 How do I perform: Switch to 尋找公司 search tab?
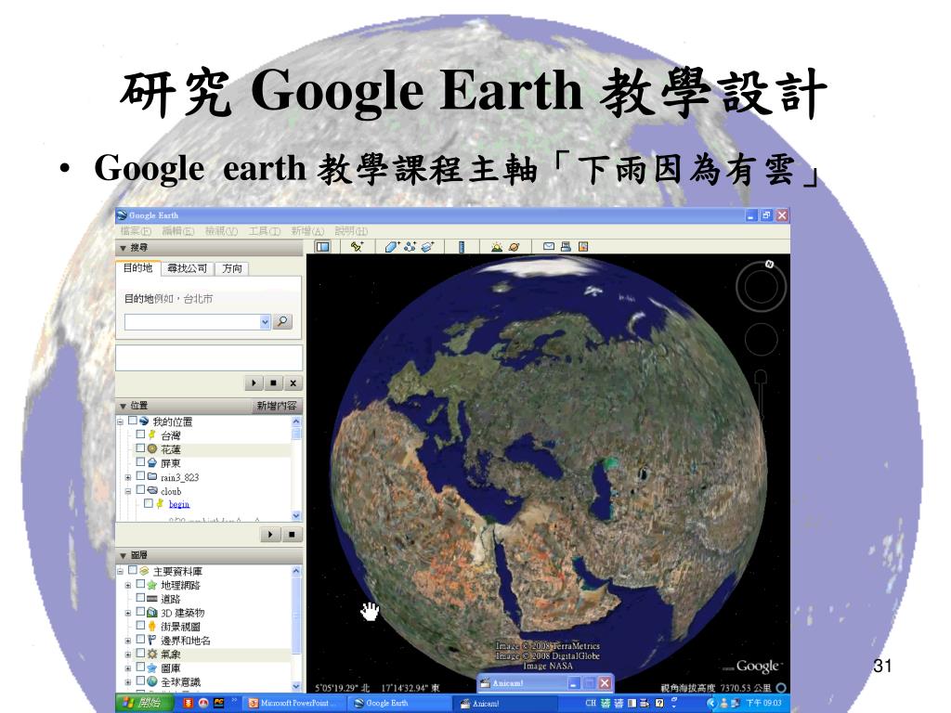188,268
